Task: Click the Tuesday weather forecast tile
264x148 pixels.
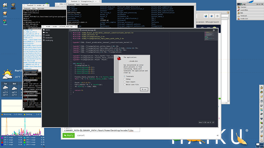Action: point(5,89)
